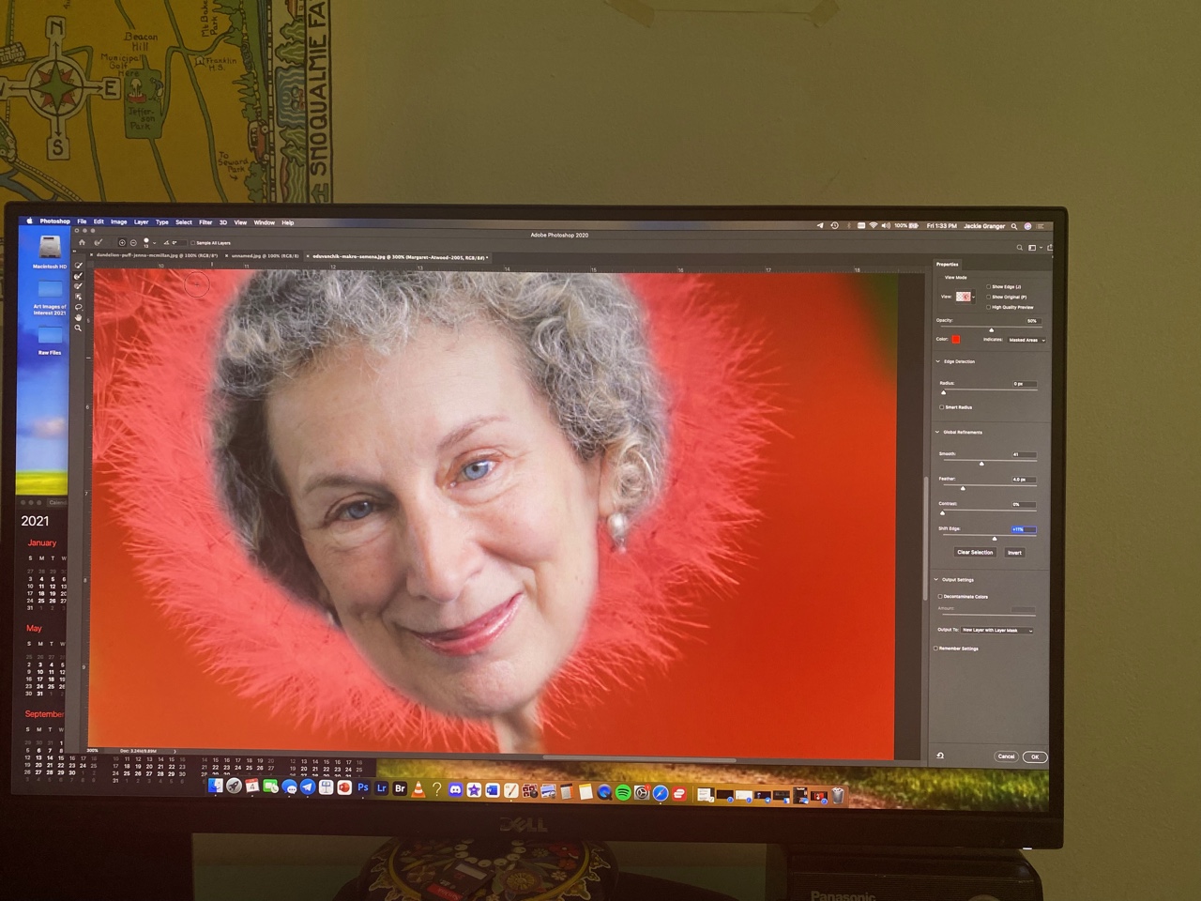Collapse the Output Settings section
The image size is (1201, 901).
point(936,580)
